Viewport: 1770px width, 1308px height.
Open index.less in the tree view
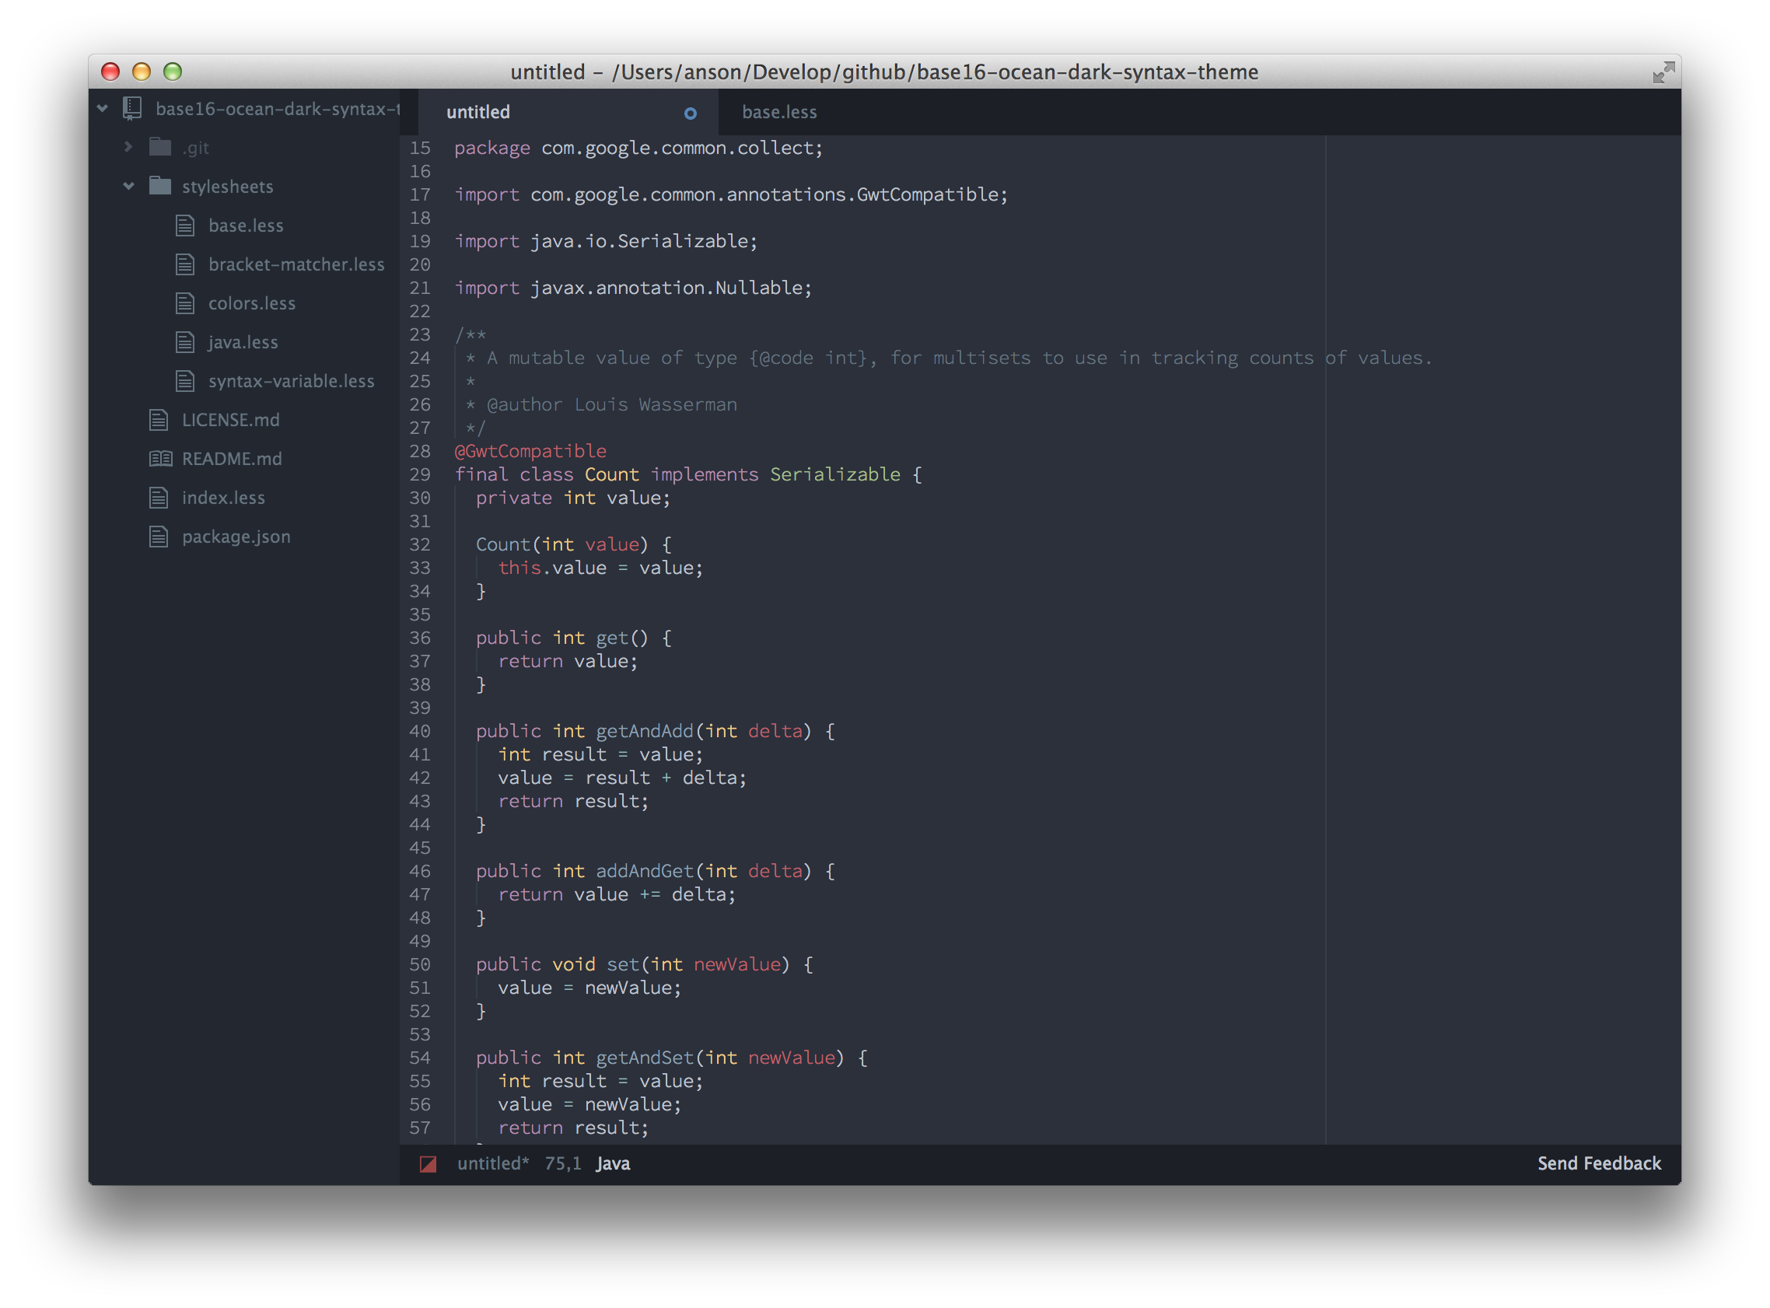click(223, 497)
